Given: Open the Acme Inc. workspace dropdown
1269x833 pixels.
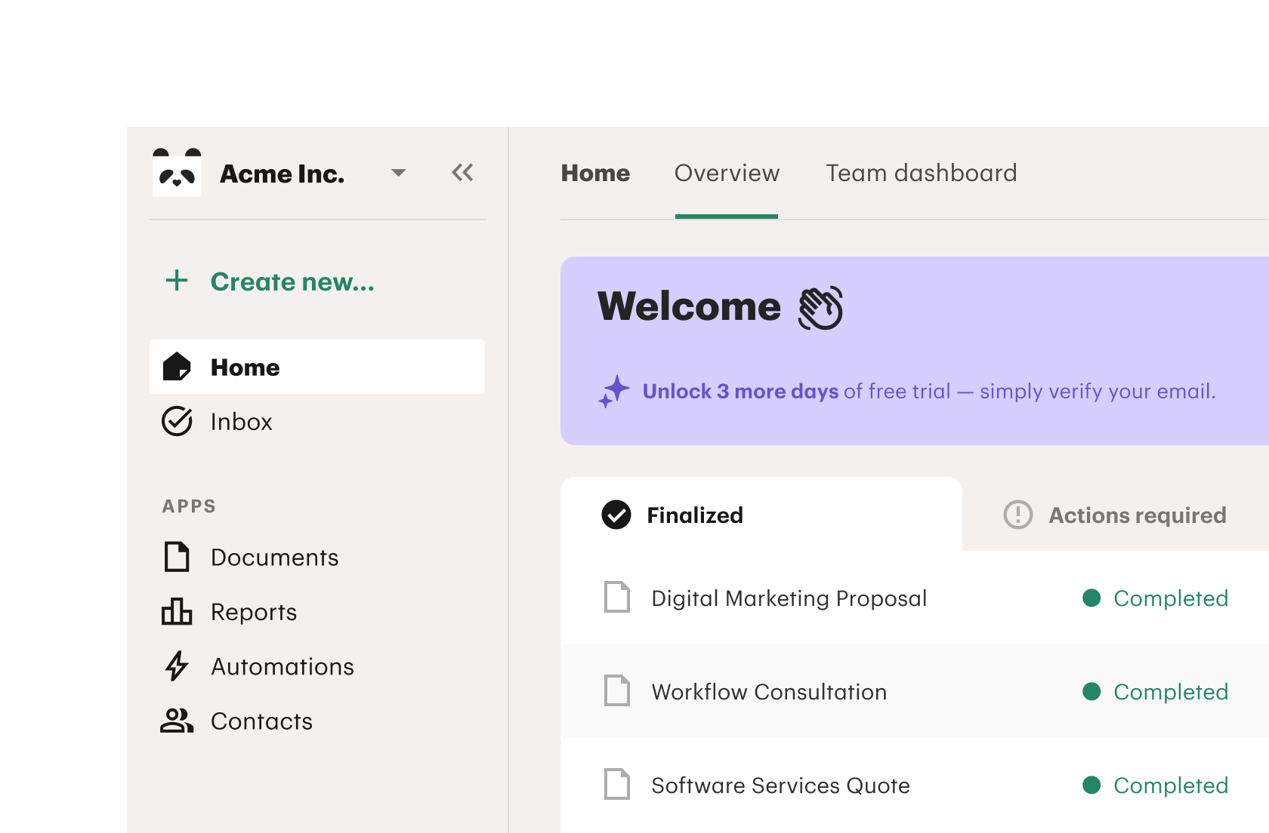Looking at the screenshot, I should (x=399, y=173).
